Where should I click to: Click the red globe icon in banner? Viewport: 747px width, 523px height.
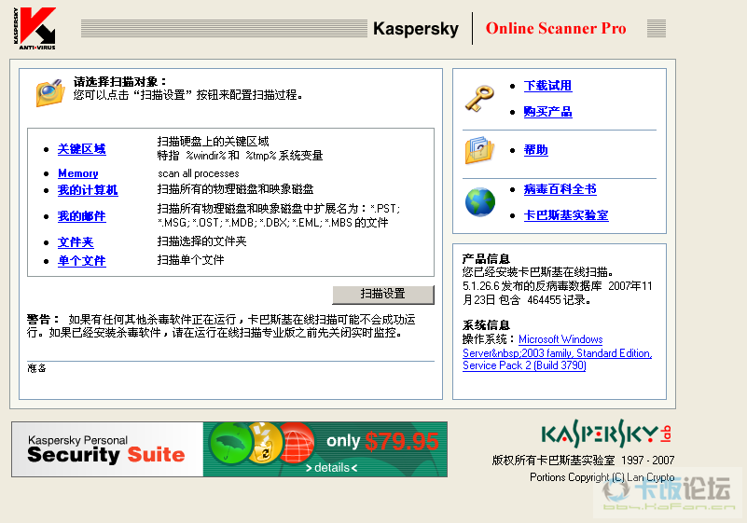coord(297,444)
